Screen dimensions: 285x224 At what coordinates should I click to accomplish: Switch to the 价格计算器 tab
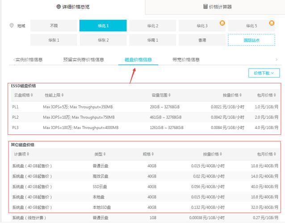point(218,7)
